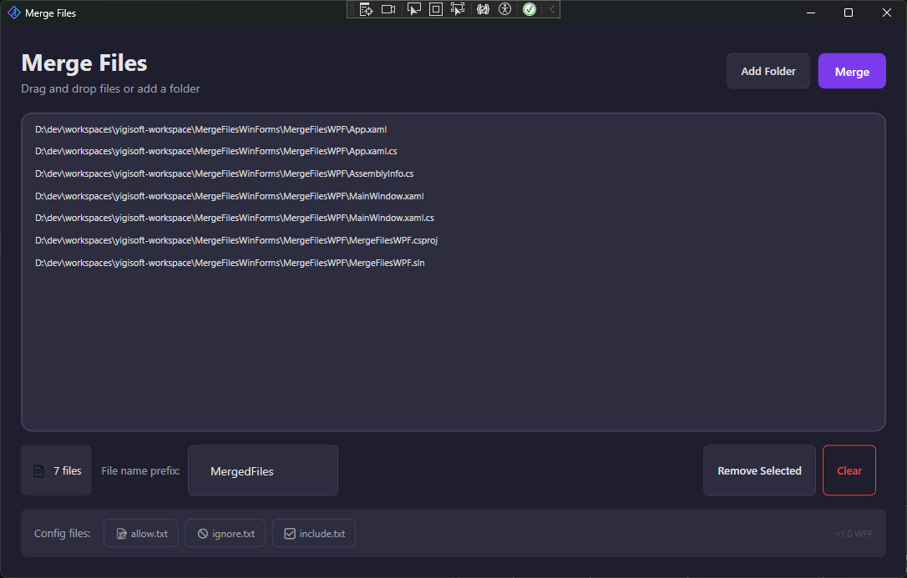Screen dimensions: 907x578
Task: Open the include.txt config file
Action: click(x=313, y=533)
